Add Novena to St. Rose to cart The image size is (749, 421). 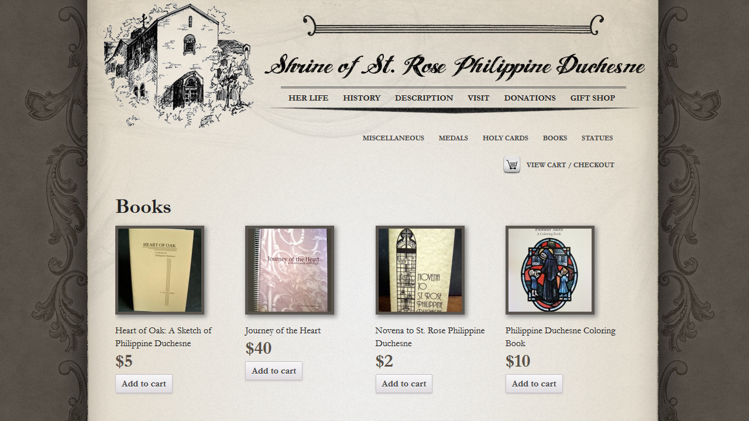(x=404, y=384)
